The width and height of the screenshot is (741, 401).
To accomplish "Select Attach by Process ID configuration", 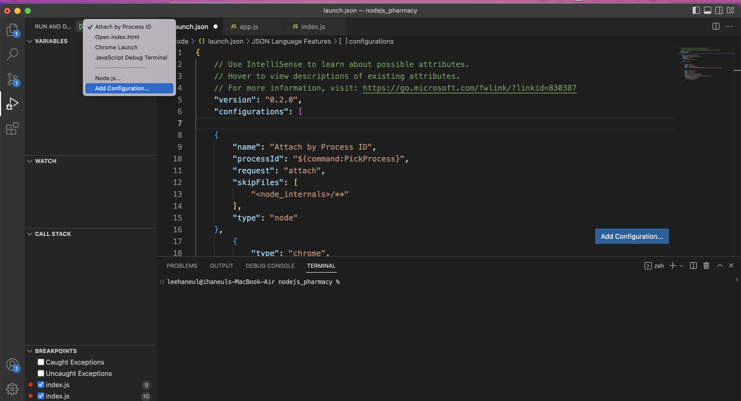I will pos(129,27).
